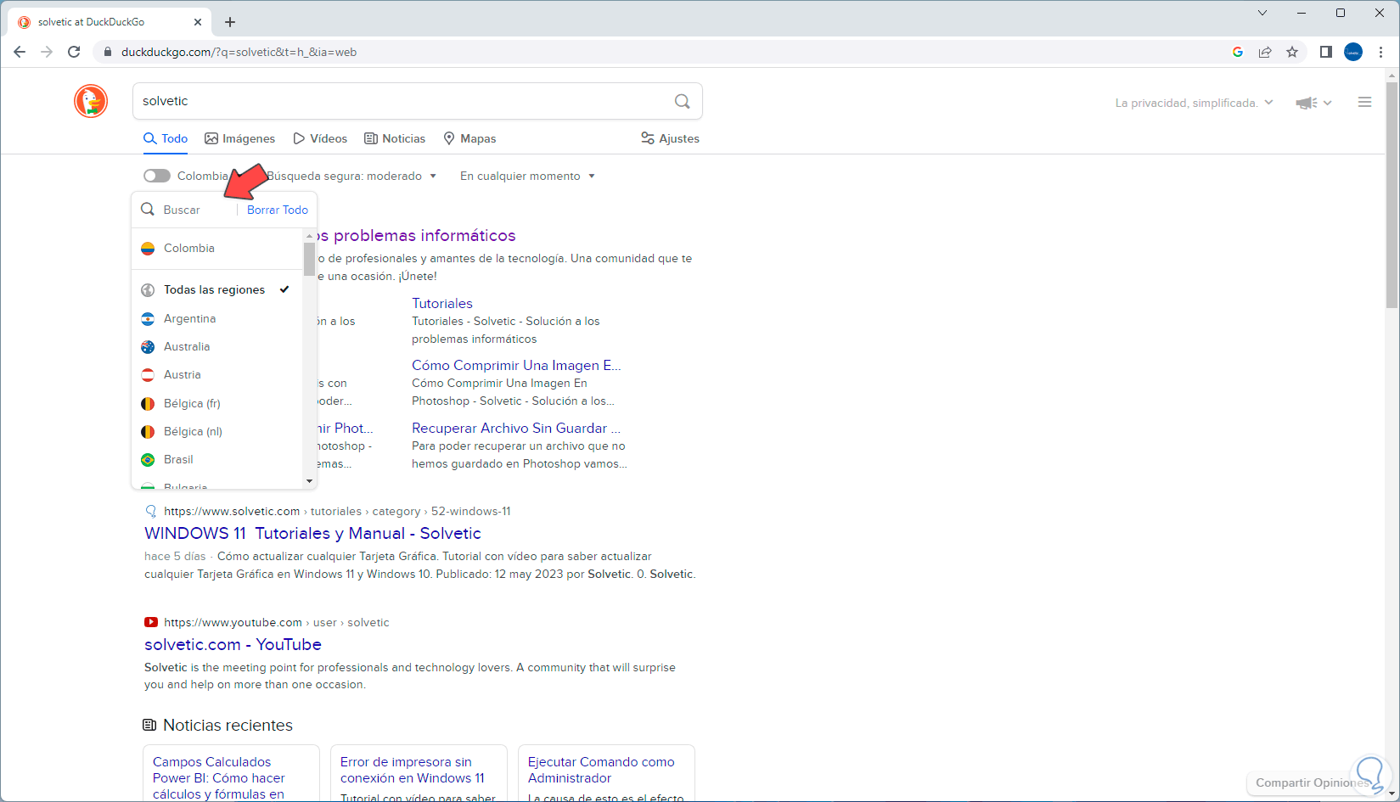
Task: Choose Australia region
Action: pos(218,347)
